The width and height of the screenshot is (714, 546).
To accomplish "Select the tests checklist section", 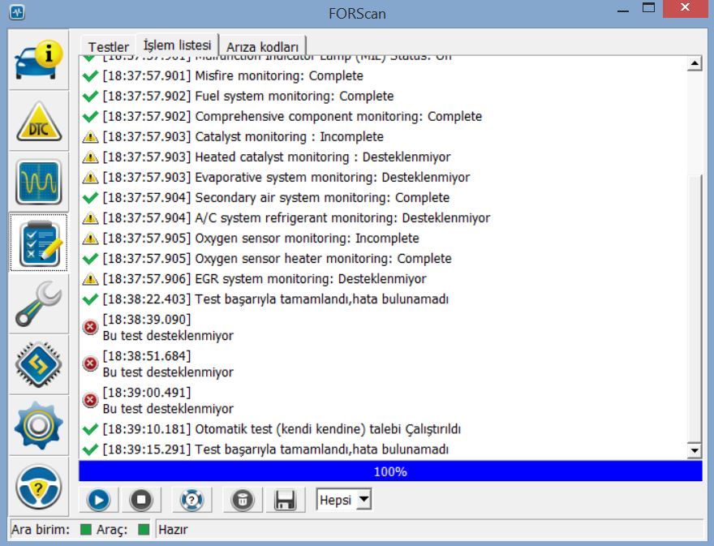I will (x=39, y=243).
